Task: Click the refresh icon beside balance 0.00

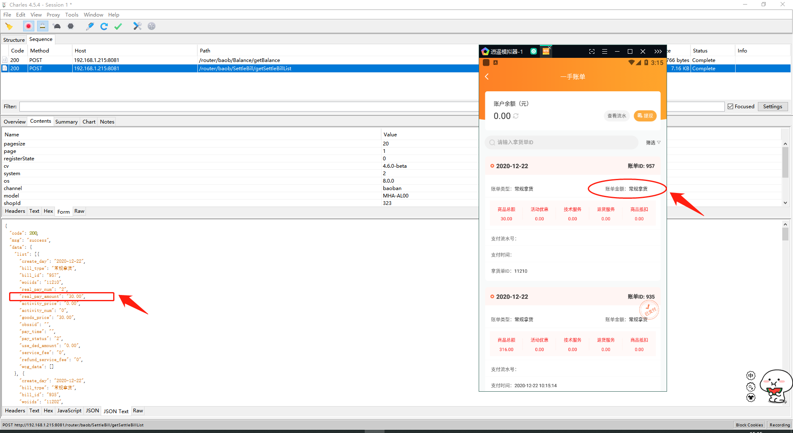Action: 516,116
